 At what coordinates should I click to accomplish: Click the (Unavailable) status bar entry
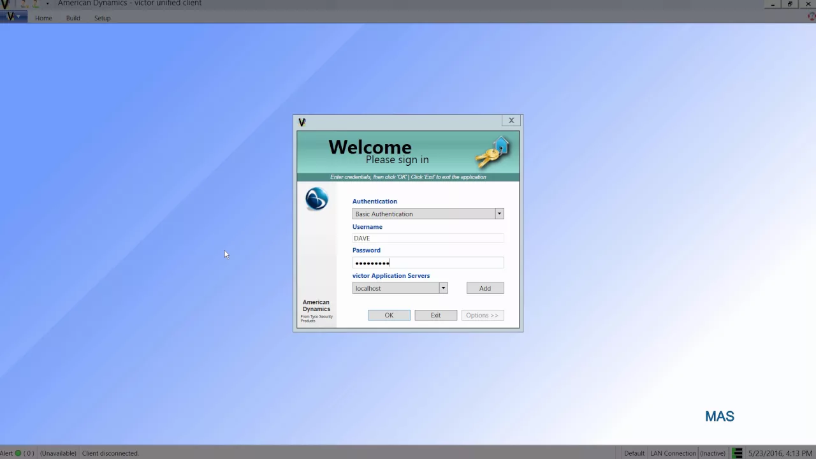click(58, 453)
